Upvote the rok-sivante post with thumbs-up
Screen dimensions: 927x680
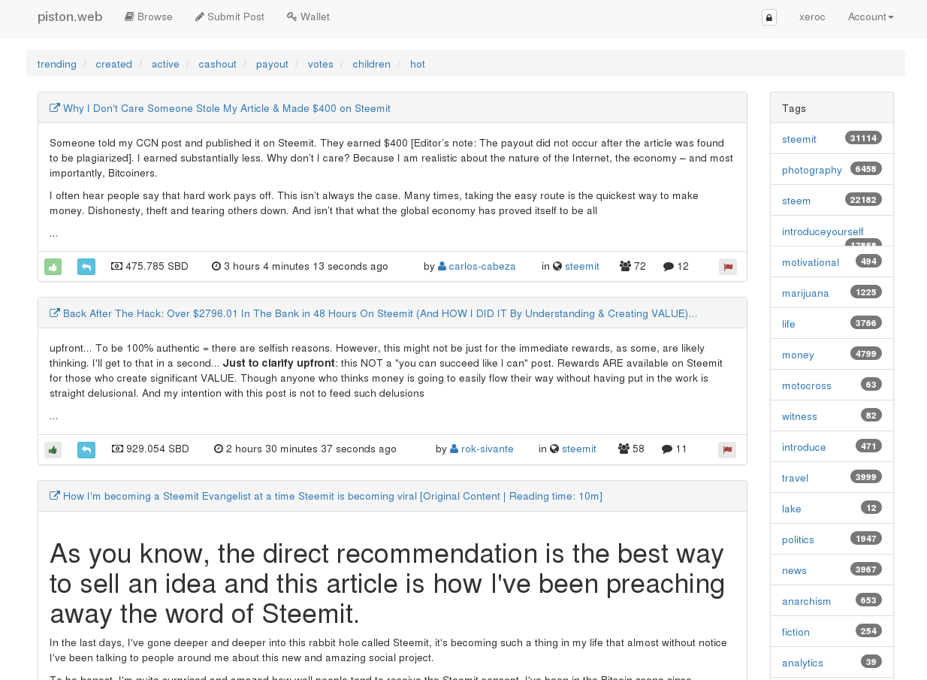pos(53,450)
